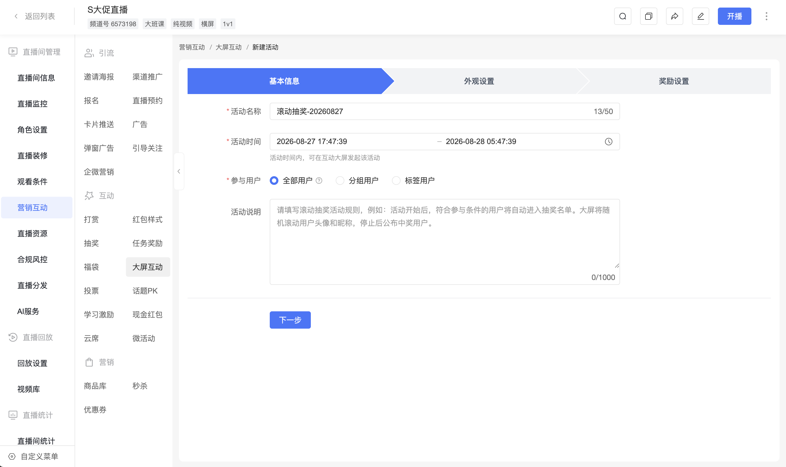Click the 自定义菜单 gear icon
The height and width of the screenshot is (467, 786).
[x=12, y=456]
